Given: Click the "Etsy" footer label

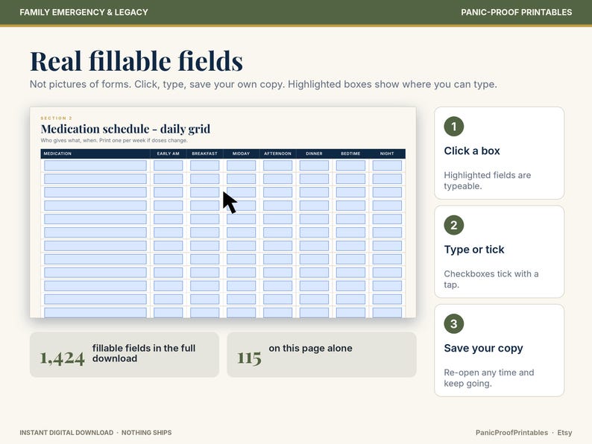Looking at the screenshot, I should pyautogui.click(x=564, y=433).
